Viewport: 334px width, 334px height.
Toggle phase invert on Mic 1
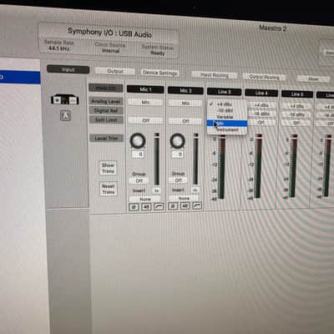[134, 206]
